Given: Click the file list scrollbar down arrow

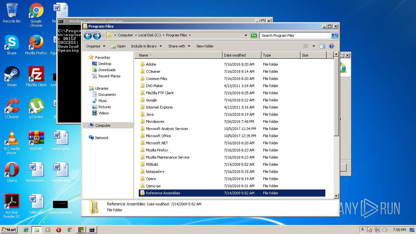Looking at the screenshot, I should pos(336,196).
